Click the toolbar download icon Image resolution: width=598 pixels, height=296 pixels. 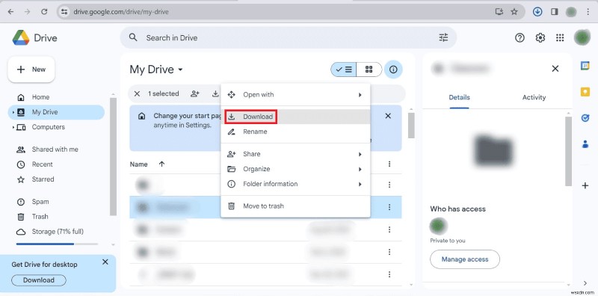pyautogui.click(x=215, y=94)
